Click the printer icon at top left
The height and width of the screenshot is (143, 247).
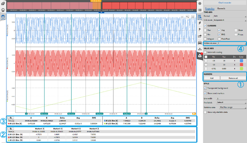pos(3,10)
